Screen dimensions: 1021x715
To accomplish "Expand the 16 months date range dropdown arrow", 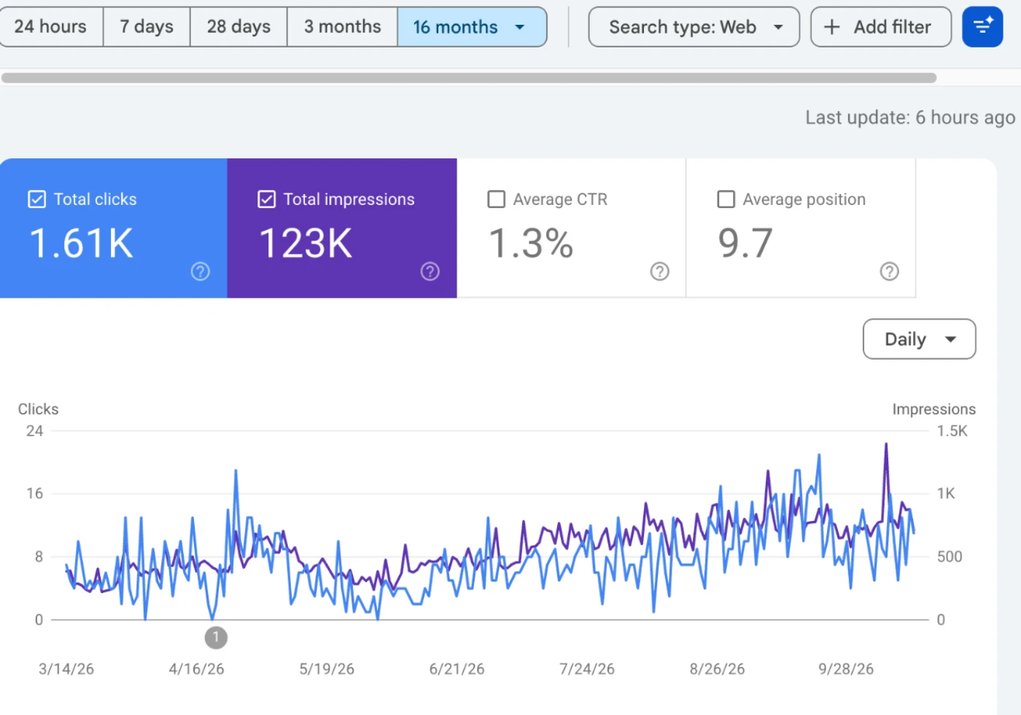I will pos(520,27).
